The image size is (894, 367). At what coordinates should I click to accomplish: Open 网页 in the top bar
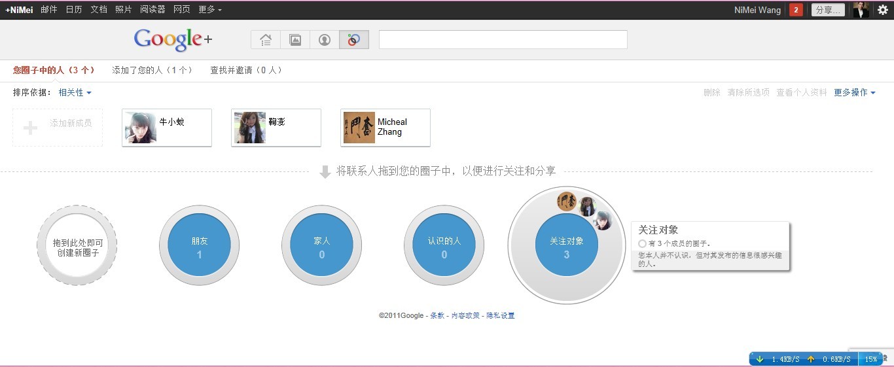click(182, 10)
